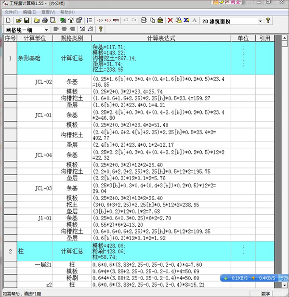This screenshot has width=289, height=297.
Task: Click the red X delete icon
Action: (170, 20)
